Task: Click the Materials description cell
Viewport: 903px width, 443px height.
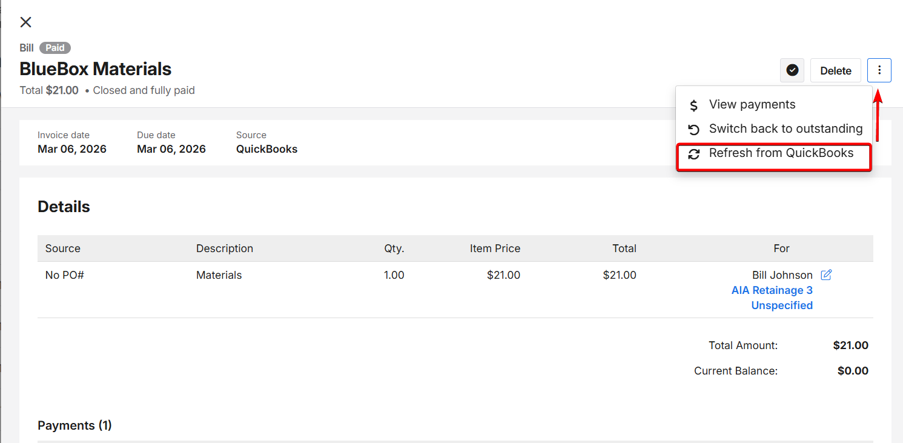Action: [219, 275]
